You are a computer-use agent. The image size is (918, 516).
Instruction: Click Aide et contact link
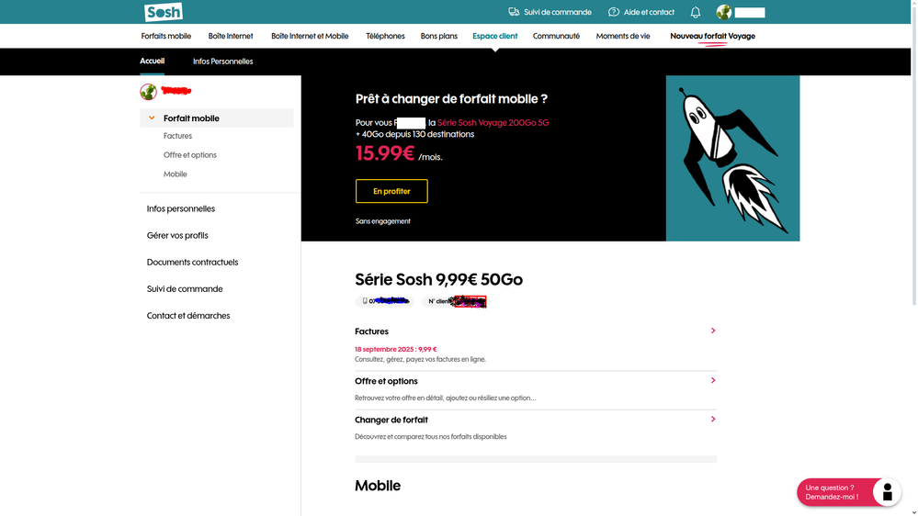649,12
